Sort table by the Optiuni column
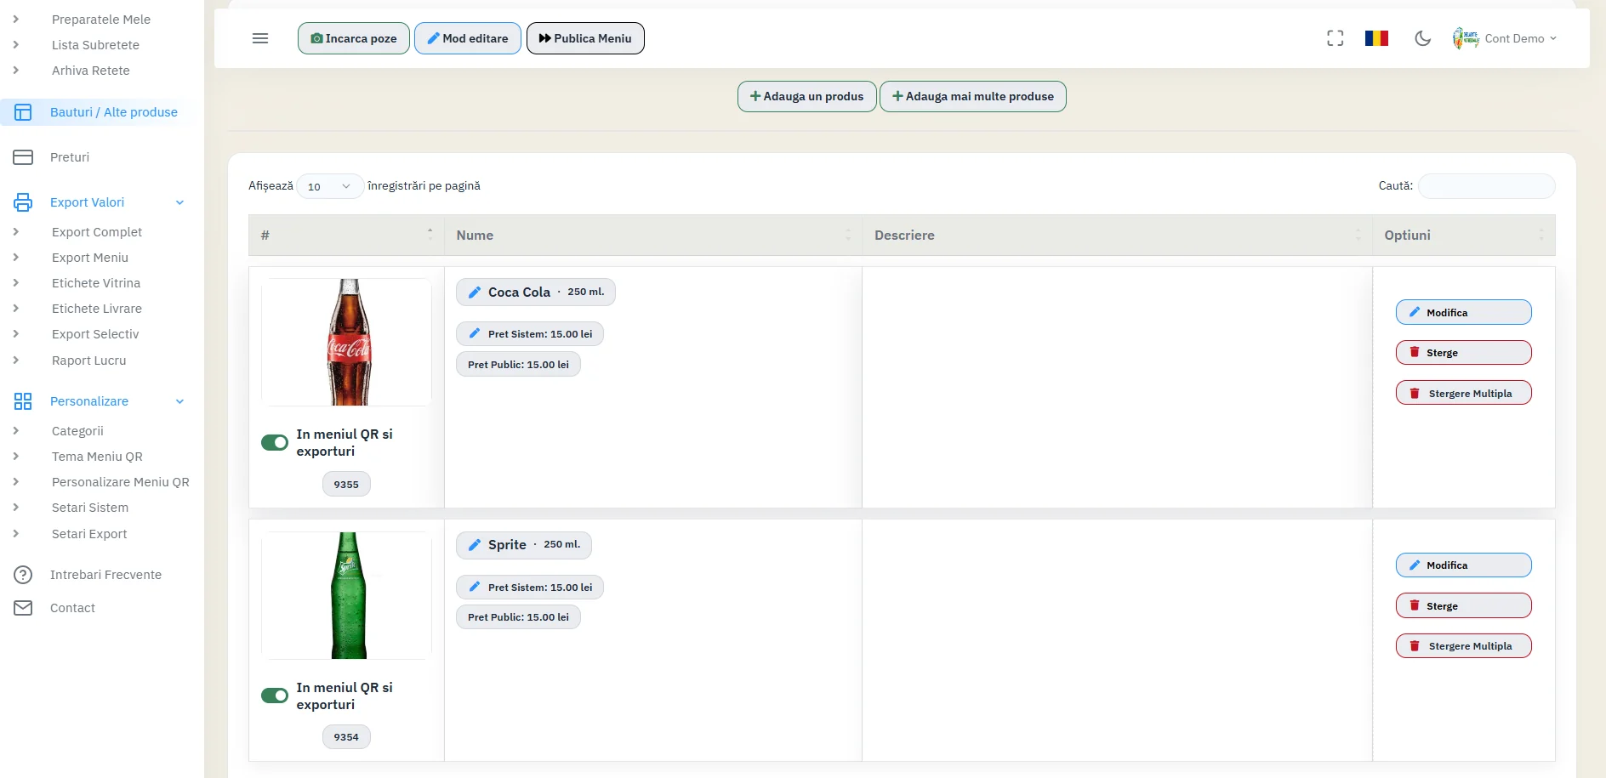1606x778 pixels. (x=1464, y=236)
